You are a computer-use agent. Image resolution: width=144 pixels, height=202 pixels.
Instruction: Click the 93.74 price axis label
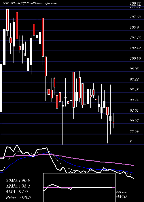click(x=134, y=100)
